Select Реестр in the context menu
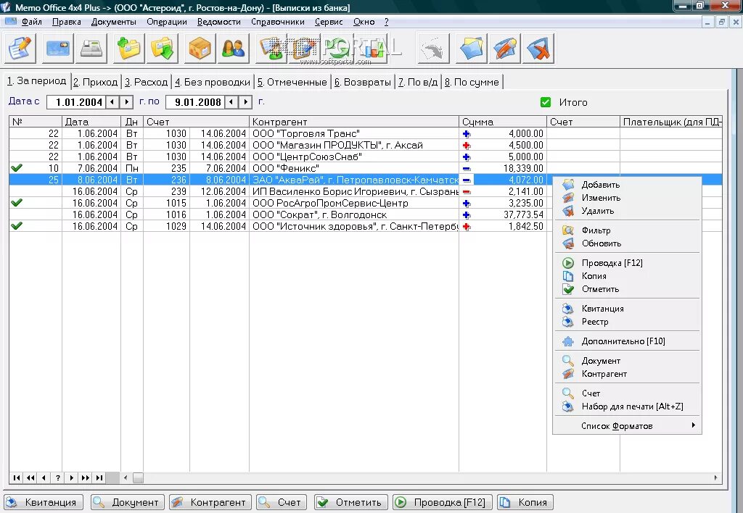Screen dimensions: 743x513 tap(628, 322)
